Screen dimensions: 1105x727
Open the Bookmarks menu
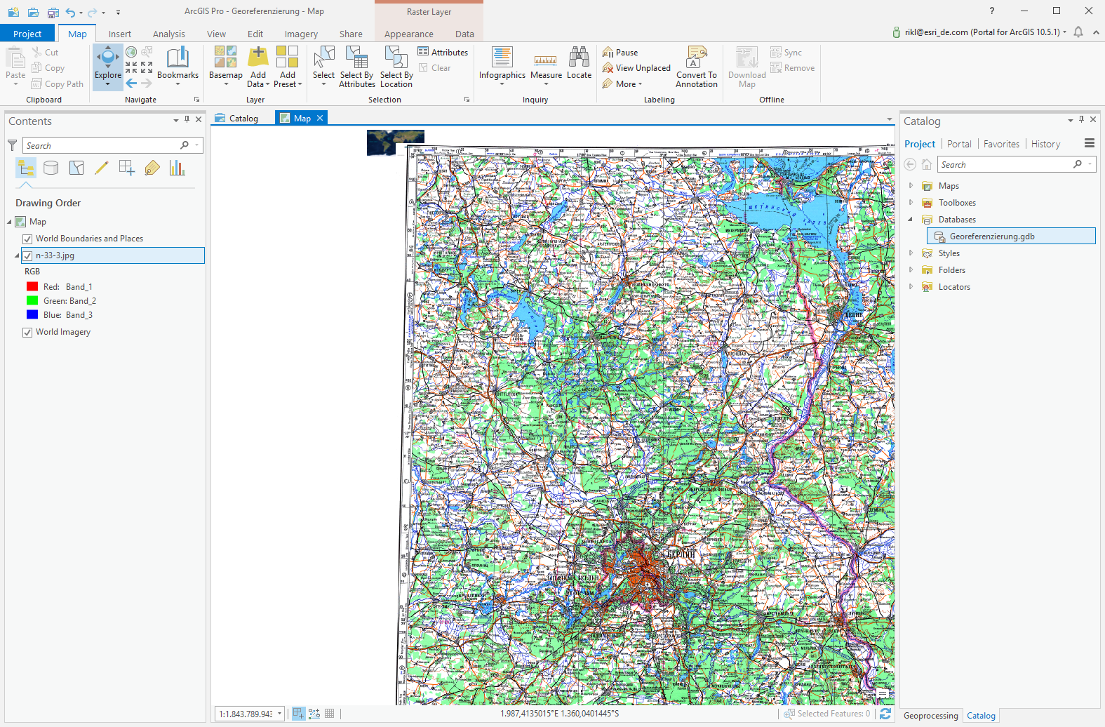(x=178, y=67)
